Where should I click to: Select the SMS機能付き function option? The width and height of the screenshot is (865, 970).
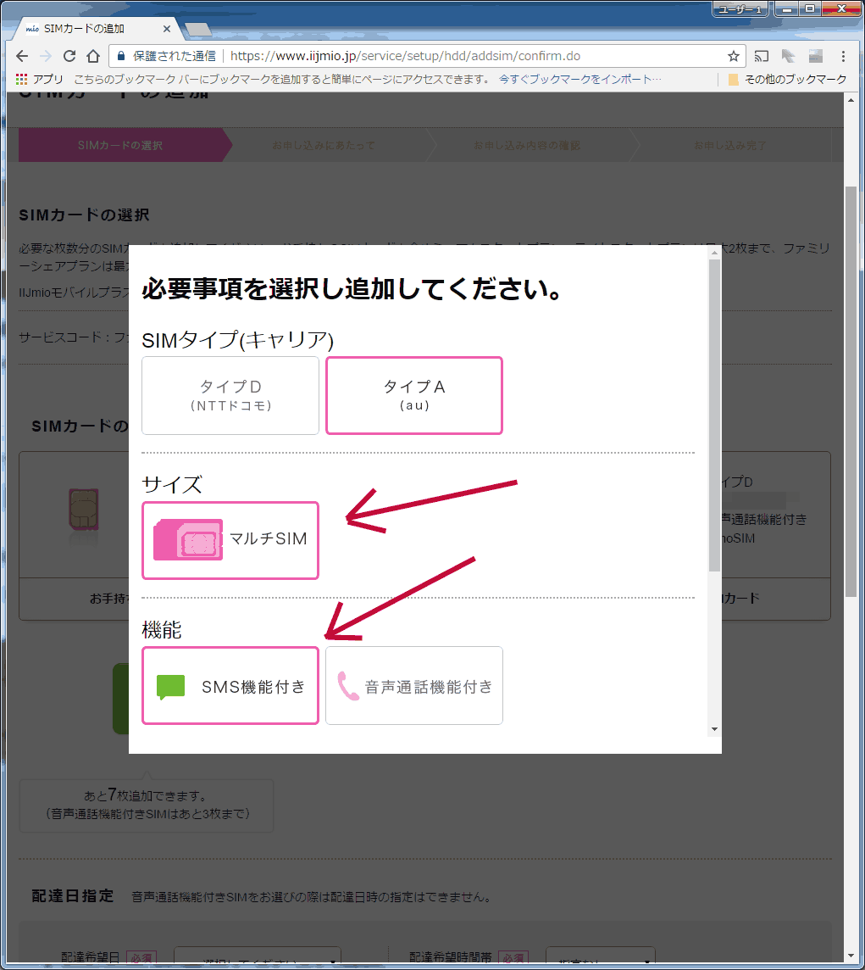[230, 686]
